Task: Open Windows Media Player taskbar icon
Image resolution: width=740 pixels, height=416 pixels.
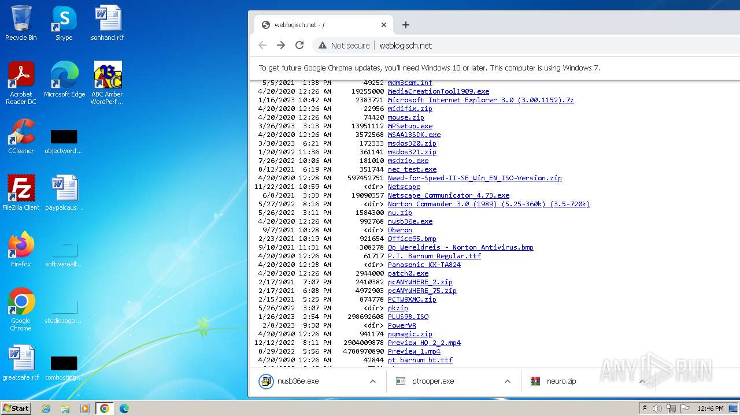Action: point(85,408)
